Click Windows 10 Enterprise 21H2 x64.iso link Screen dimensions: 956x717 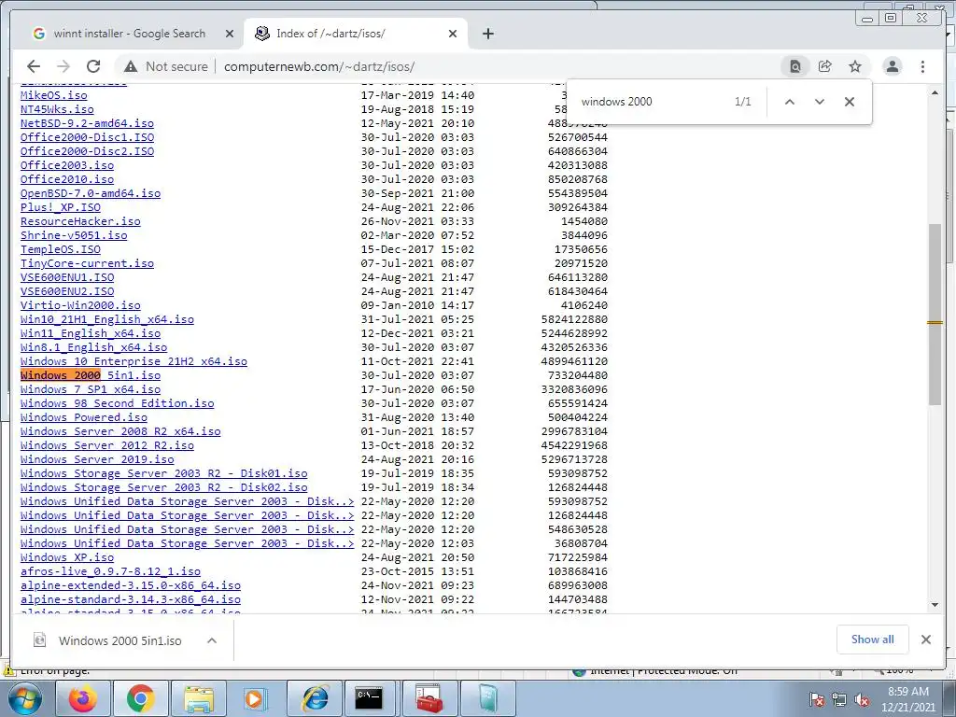point(134,361)
